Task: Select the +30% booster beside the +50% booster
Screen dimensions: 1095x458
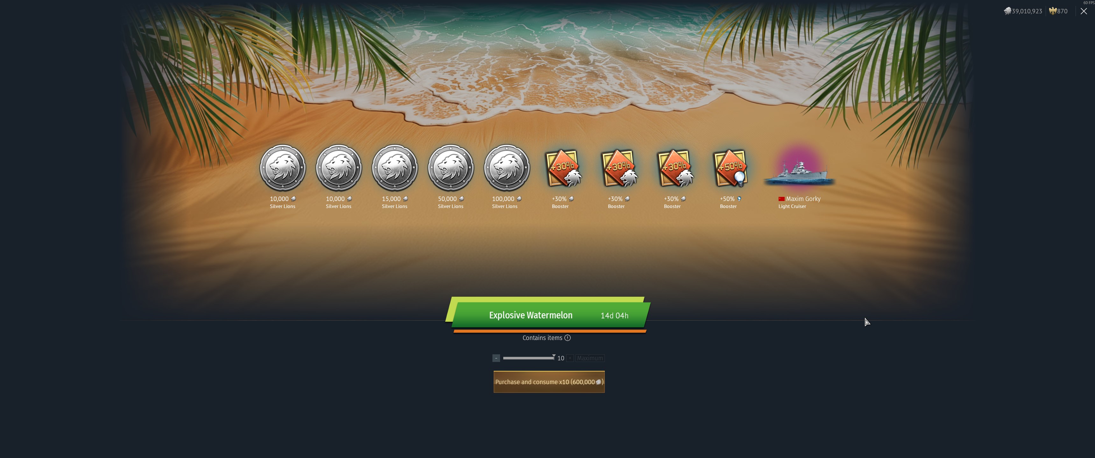Action: (x=675, y=168)
